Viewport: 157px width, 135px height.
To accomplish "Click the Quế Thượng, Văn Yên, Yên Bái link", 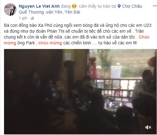I will pyautogui.click(x=50, y=12).
